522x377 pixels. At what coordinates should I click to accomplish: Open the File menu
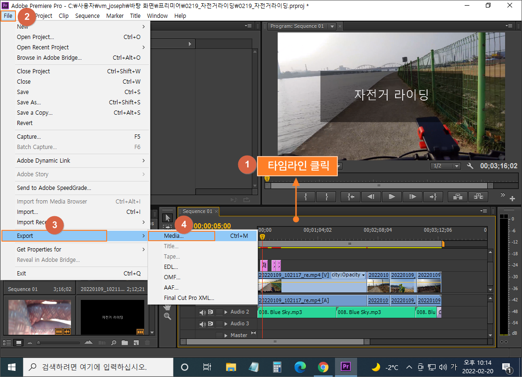(x=8, y=16)
